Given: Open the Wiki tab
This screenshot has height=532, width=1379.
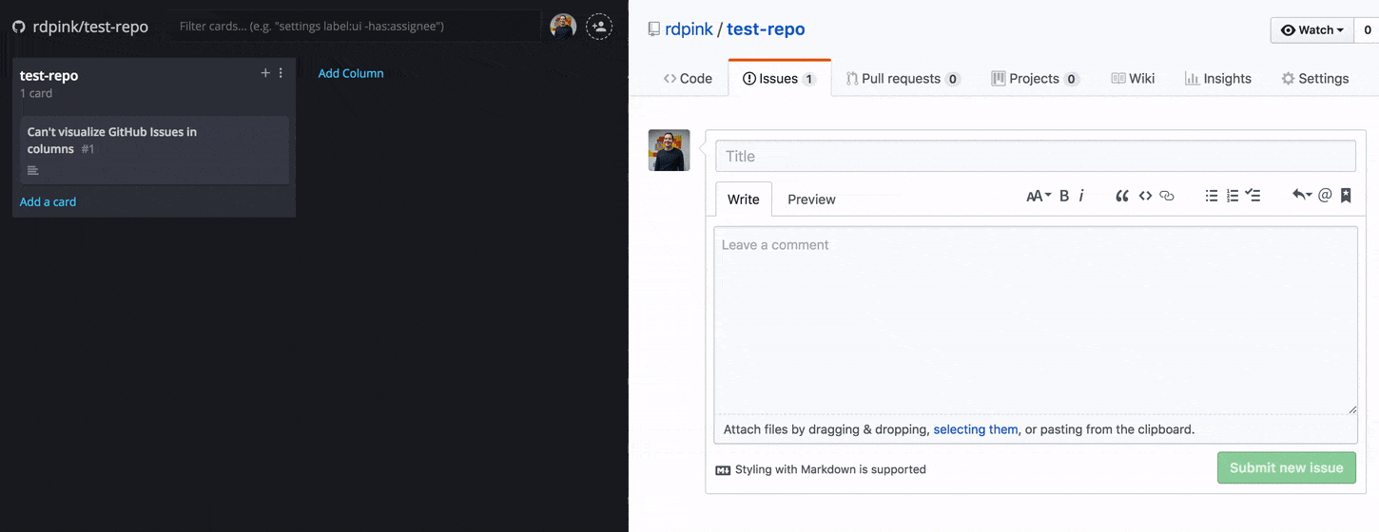Looking at the screenshot, I should click(1133, 79).
